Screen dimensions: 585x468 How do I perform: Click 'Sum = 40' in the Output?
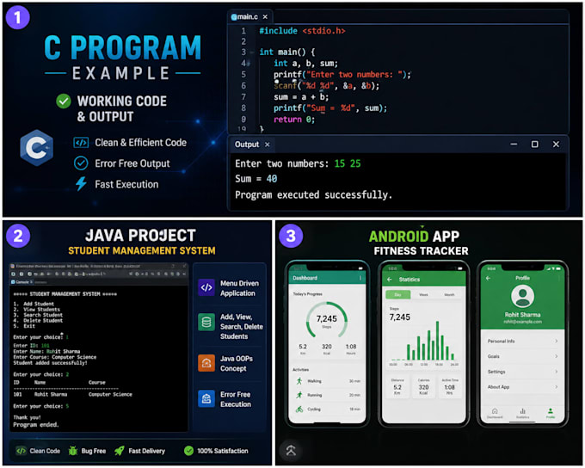click(x=256, y=179)
